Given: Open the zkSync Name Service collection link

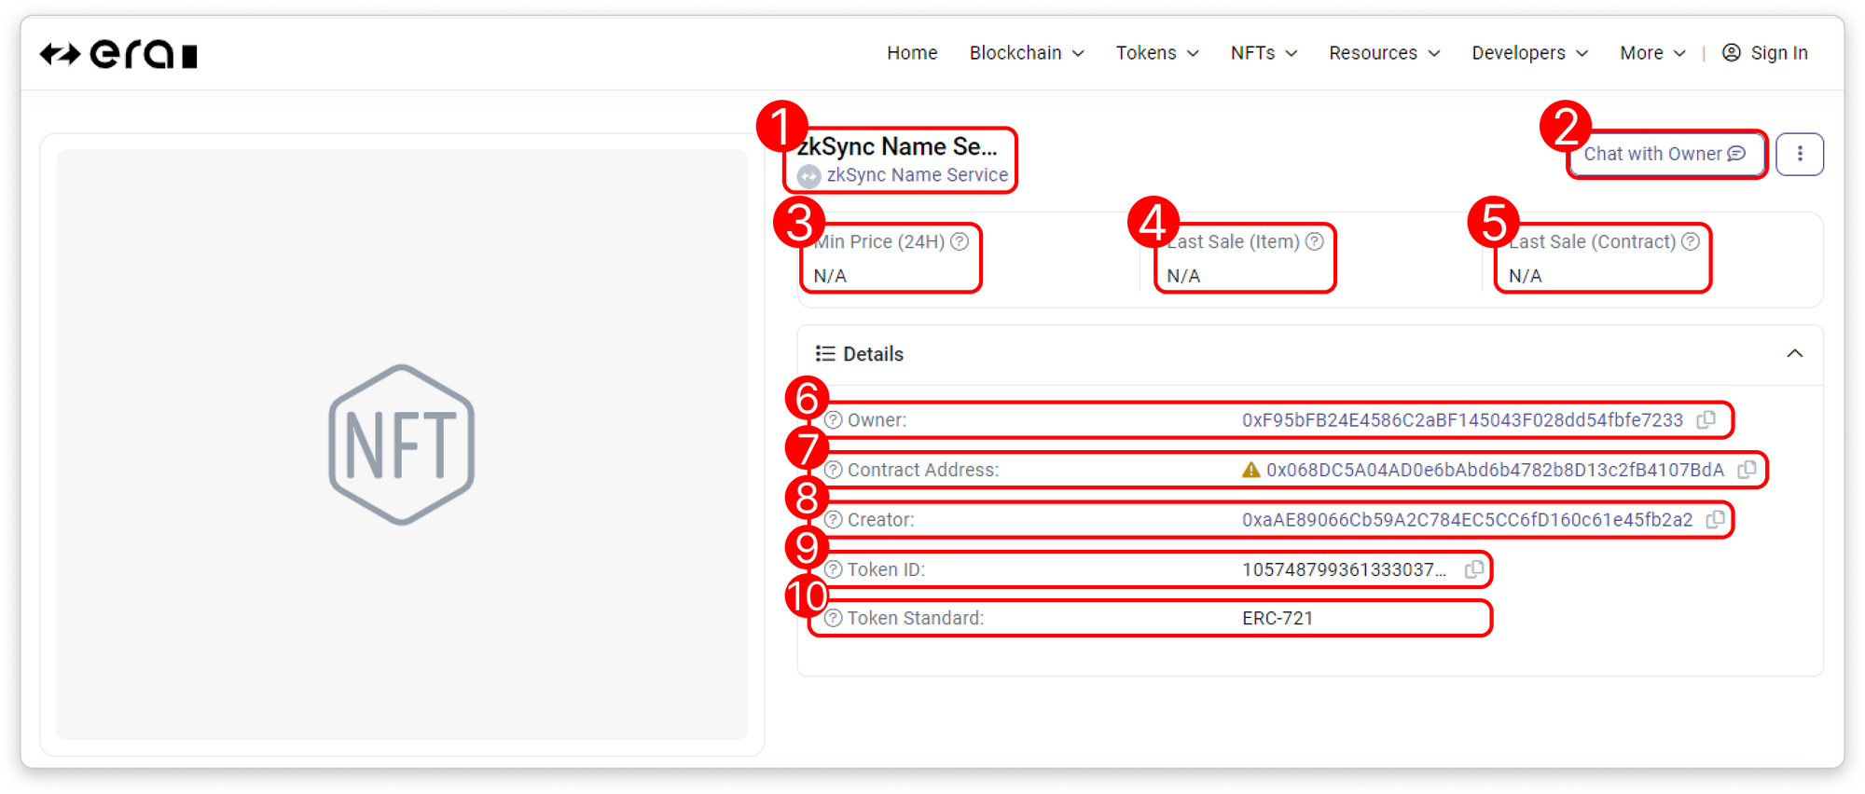Looking at the screenshot, I should (916, 175).
